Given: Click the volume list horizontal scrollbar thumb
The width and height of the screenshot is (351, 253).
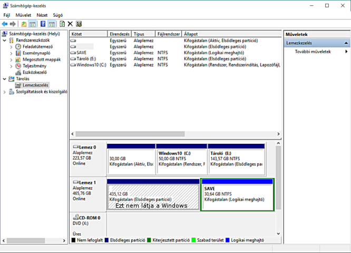Looking at the screenshot, I should (x=130, y=134).
